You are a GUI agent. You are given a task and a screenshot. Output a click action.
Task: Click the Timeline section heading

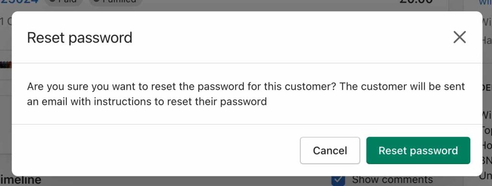(x=21, y=180)
